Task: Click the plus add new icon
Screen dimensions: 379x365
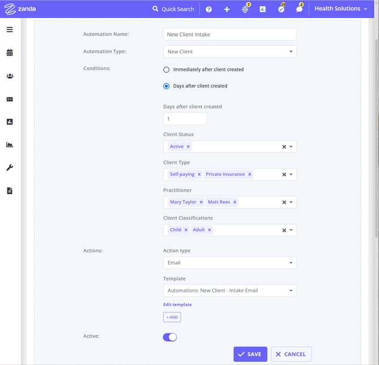Action: (227, 9)
